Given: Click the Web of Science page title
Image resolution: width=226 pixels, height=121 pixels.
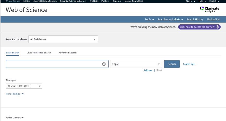Looking at the screenshot, I should [27, 10].
